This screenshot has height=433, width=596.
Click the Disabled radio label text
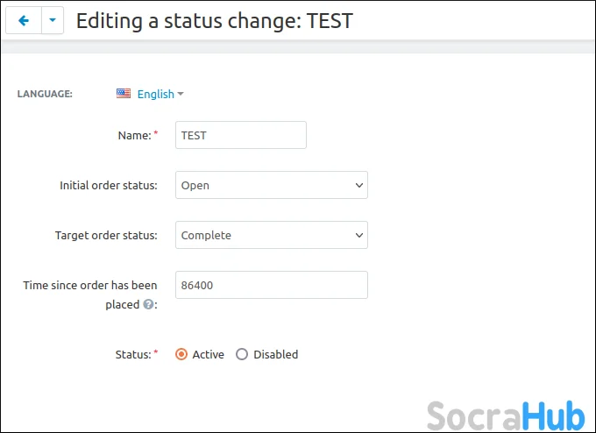276,354
